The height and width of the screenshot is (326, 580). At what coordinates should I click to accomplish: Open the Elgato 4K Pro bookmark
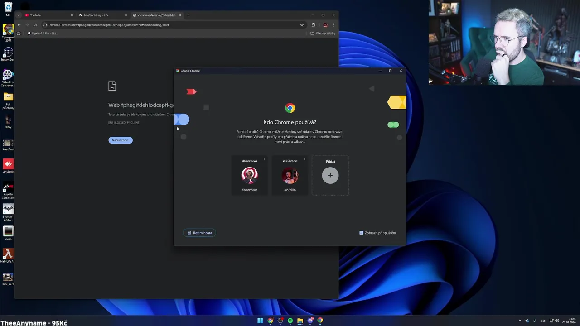pos(42,33)
